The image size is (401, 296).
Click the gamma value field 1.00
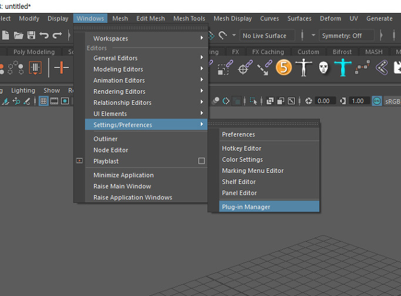pyautogui.click(x=359, y=101)
